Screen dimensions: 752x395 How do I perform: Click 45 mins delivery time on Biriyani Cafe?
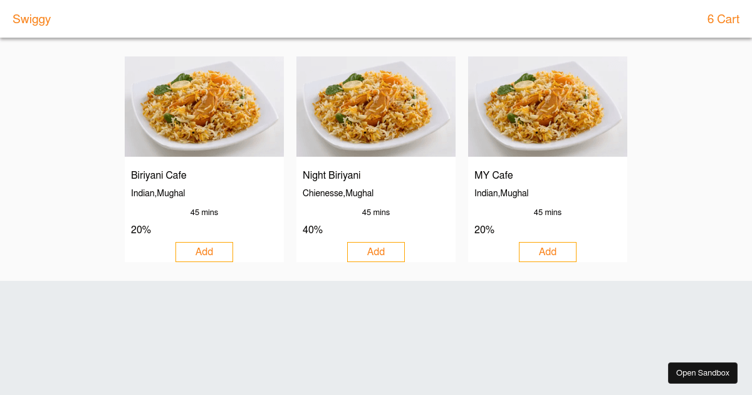click(204, 212)
